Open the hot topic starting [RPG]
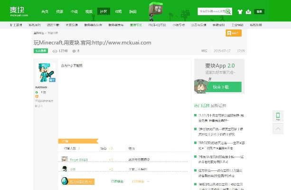 tap(222, 145)
